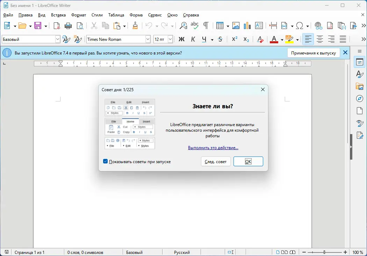The height and width of the screenshot is (256, 367).
Task: Open sidebar Properties panel icon
Action: tap(360, 62)
